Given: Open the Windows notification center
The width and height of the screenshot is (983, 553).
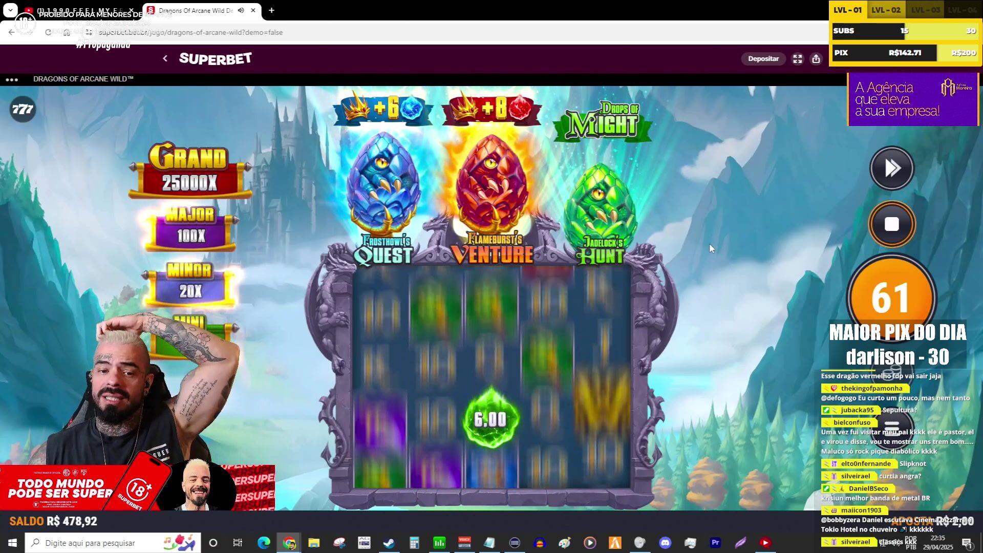Looking at the screenshot, I should click(967, 543).
